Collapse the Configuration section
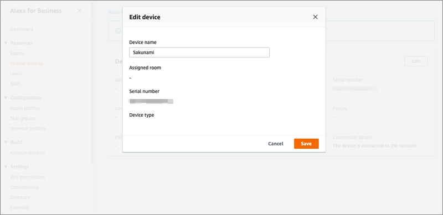The height and width of the screenshot is (215, 443). [6, 98]
